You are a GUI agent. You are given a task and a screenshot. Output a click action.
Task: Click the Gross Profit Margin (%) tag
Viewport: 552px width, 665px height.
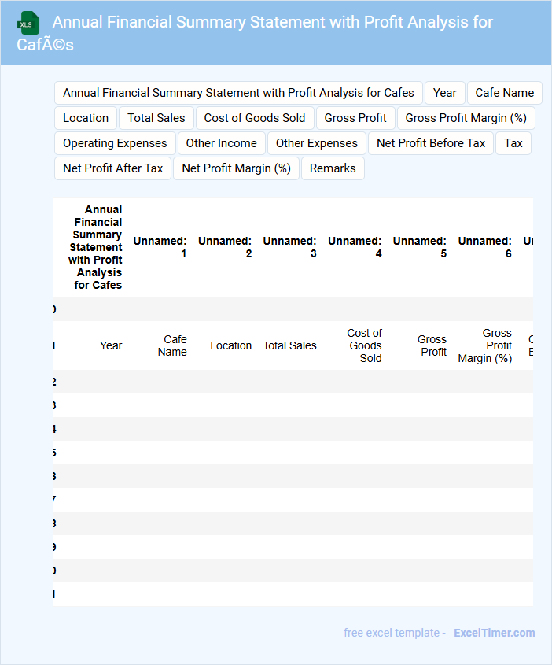click(466, 118)
